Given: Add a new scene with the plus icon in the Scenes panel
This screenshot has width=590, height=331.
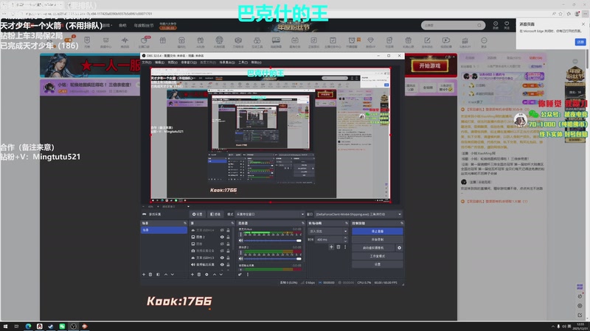Looking at the screenshot, I should 144,274.
